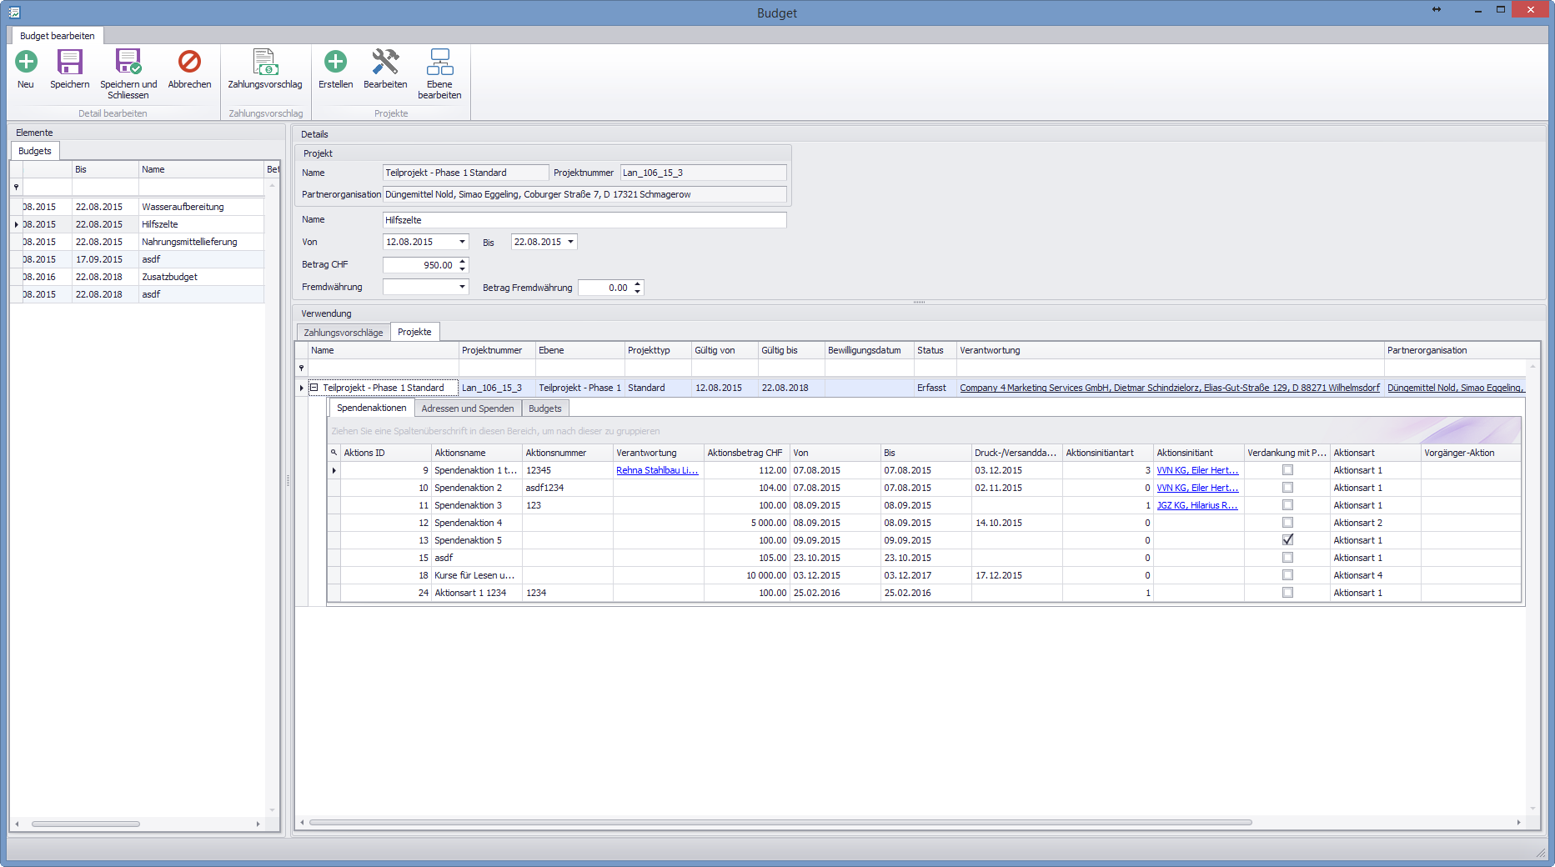Uncheck Verdankung checkbox for Spendenaktion 5
Image resolution: width=1555 pixels, height=867 pixels.
tap(1287, 540)
